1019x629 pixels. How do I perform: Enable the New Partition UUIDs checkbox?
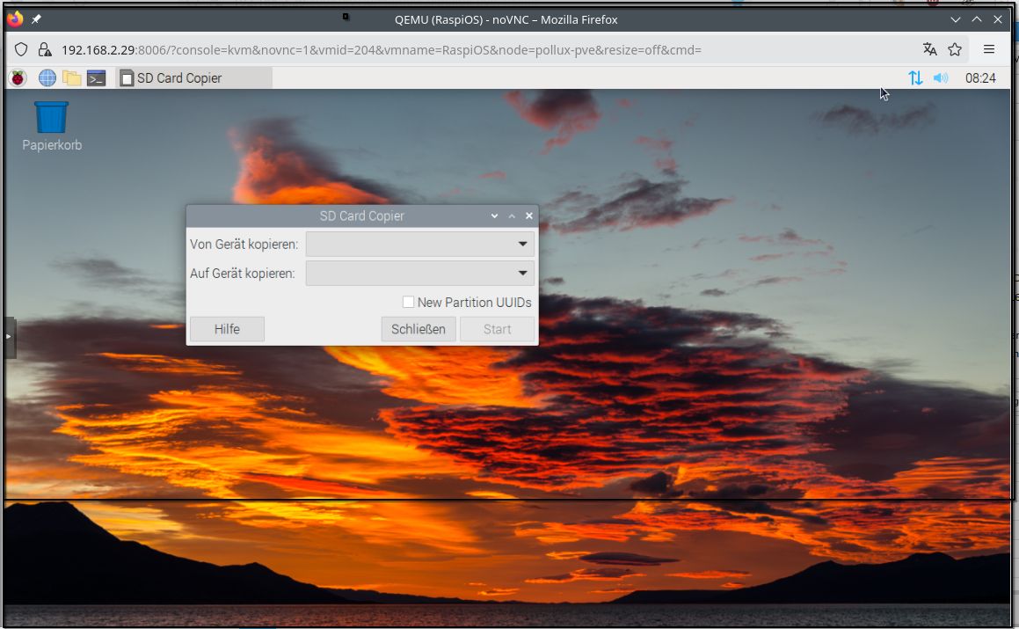(x=408, y=302)
